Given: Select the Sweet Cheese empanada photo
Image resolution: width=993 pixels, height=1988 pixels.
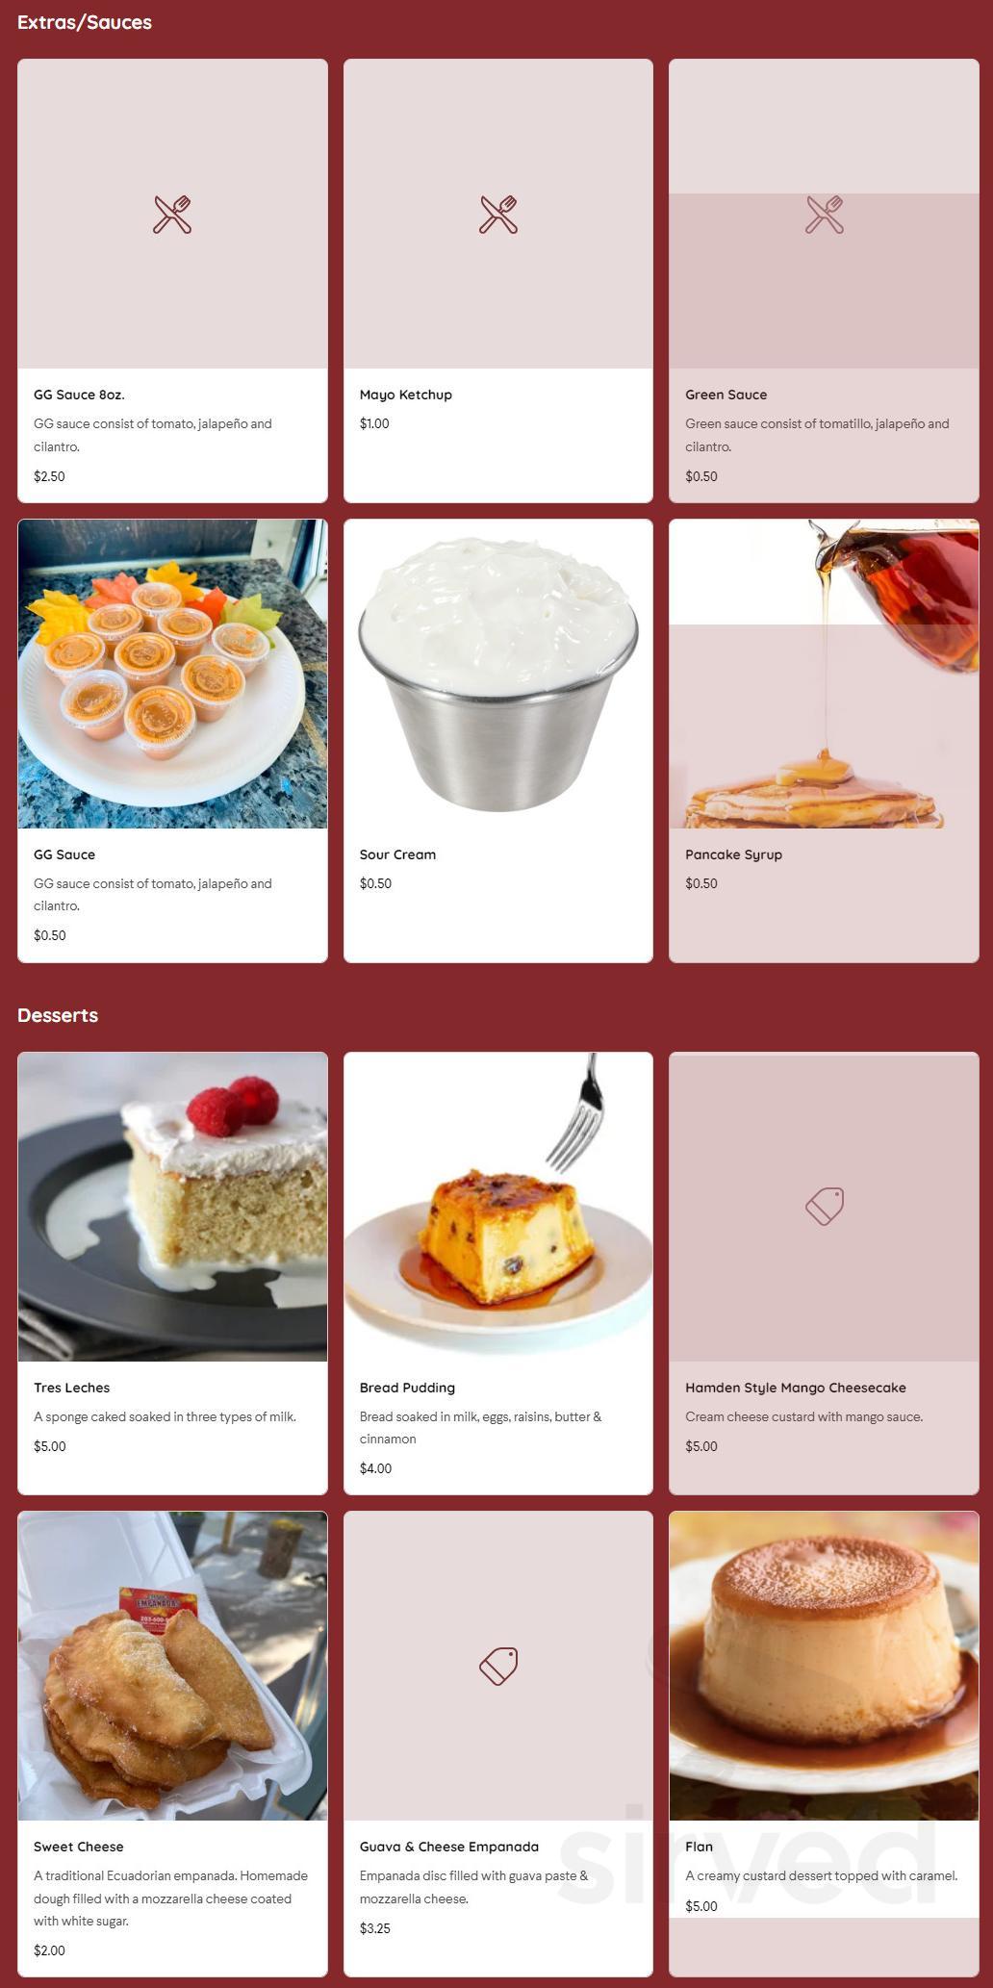Looking at the screenshot, I should click(x=172, y=1666).
